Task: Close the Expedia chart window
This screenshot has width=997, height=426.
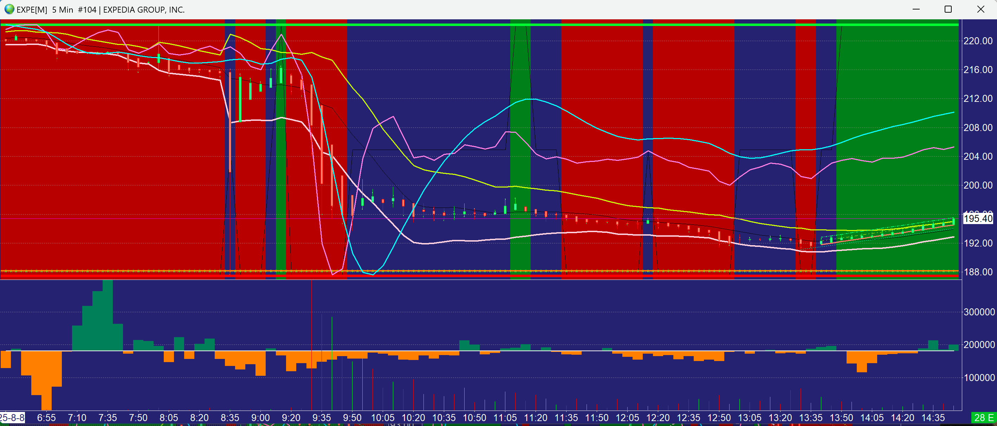Action: (x=980, y=9)
